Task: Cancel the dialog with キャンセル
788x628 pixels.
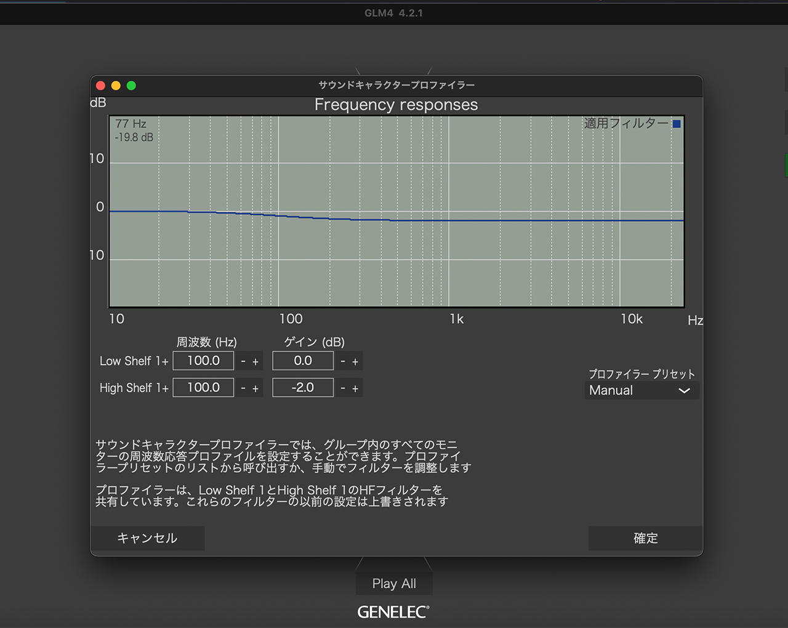Action: pyautogui.click(x=148, y=538)
